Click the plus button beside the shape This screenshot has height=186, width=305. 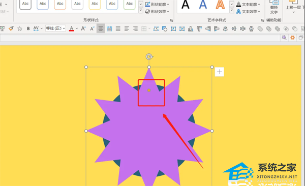220,72
